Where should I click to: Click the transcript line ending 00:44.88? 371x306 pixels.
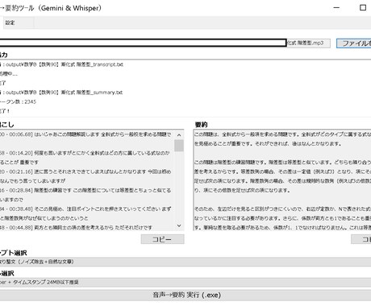pos(77,228)
